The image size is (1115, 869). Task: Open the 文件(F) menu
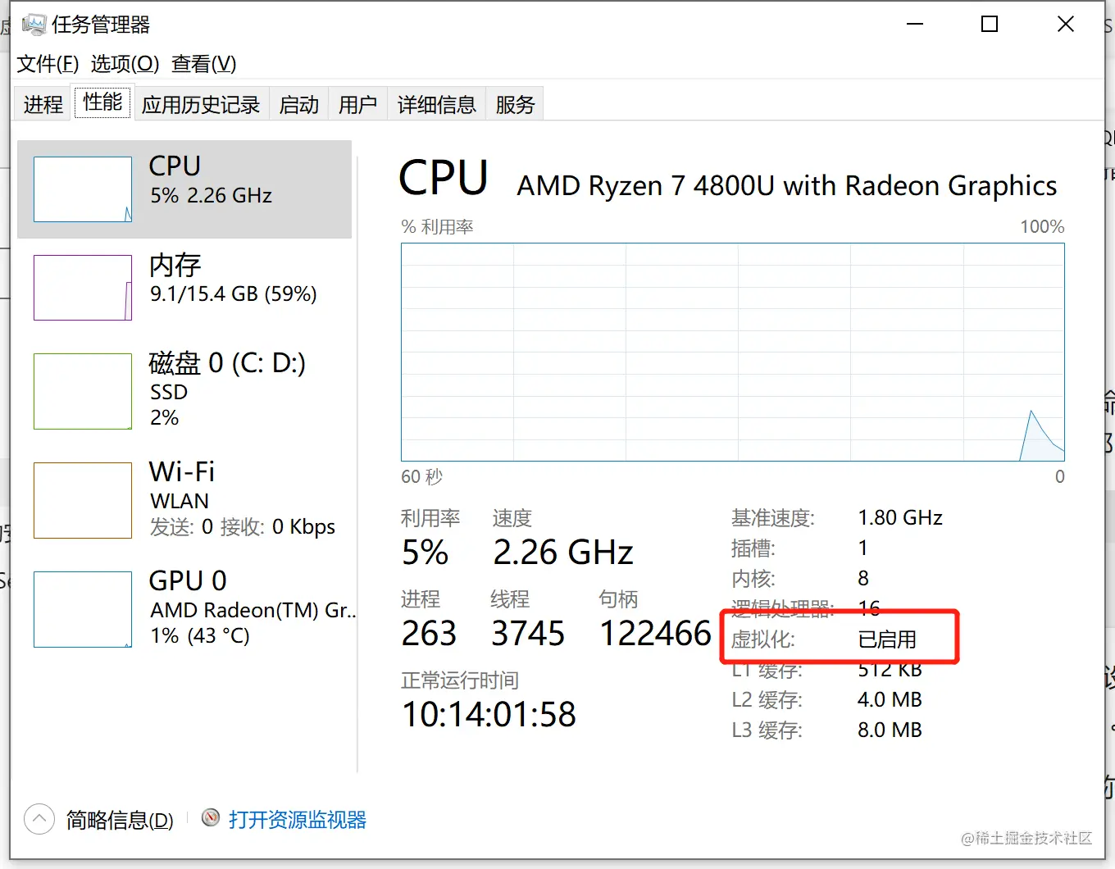click(x=48, y=64)
